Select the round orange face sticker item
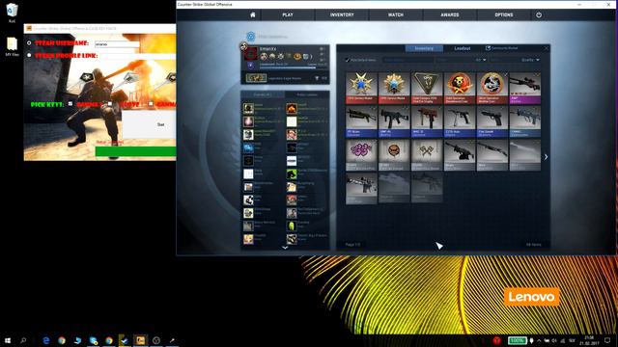Screen dimensions: 618x347 point(394,154)
